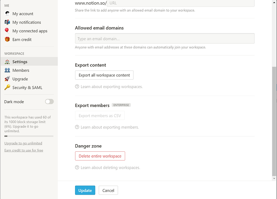Click the gift icon beside Earn credit
This screenshot has width=277, height=199.
[x=7, y=39]
